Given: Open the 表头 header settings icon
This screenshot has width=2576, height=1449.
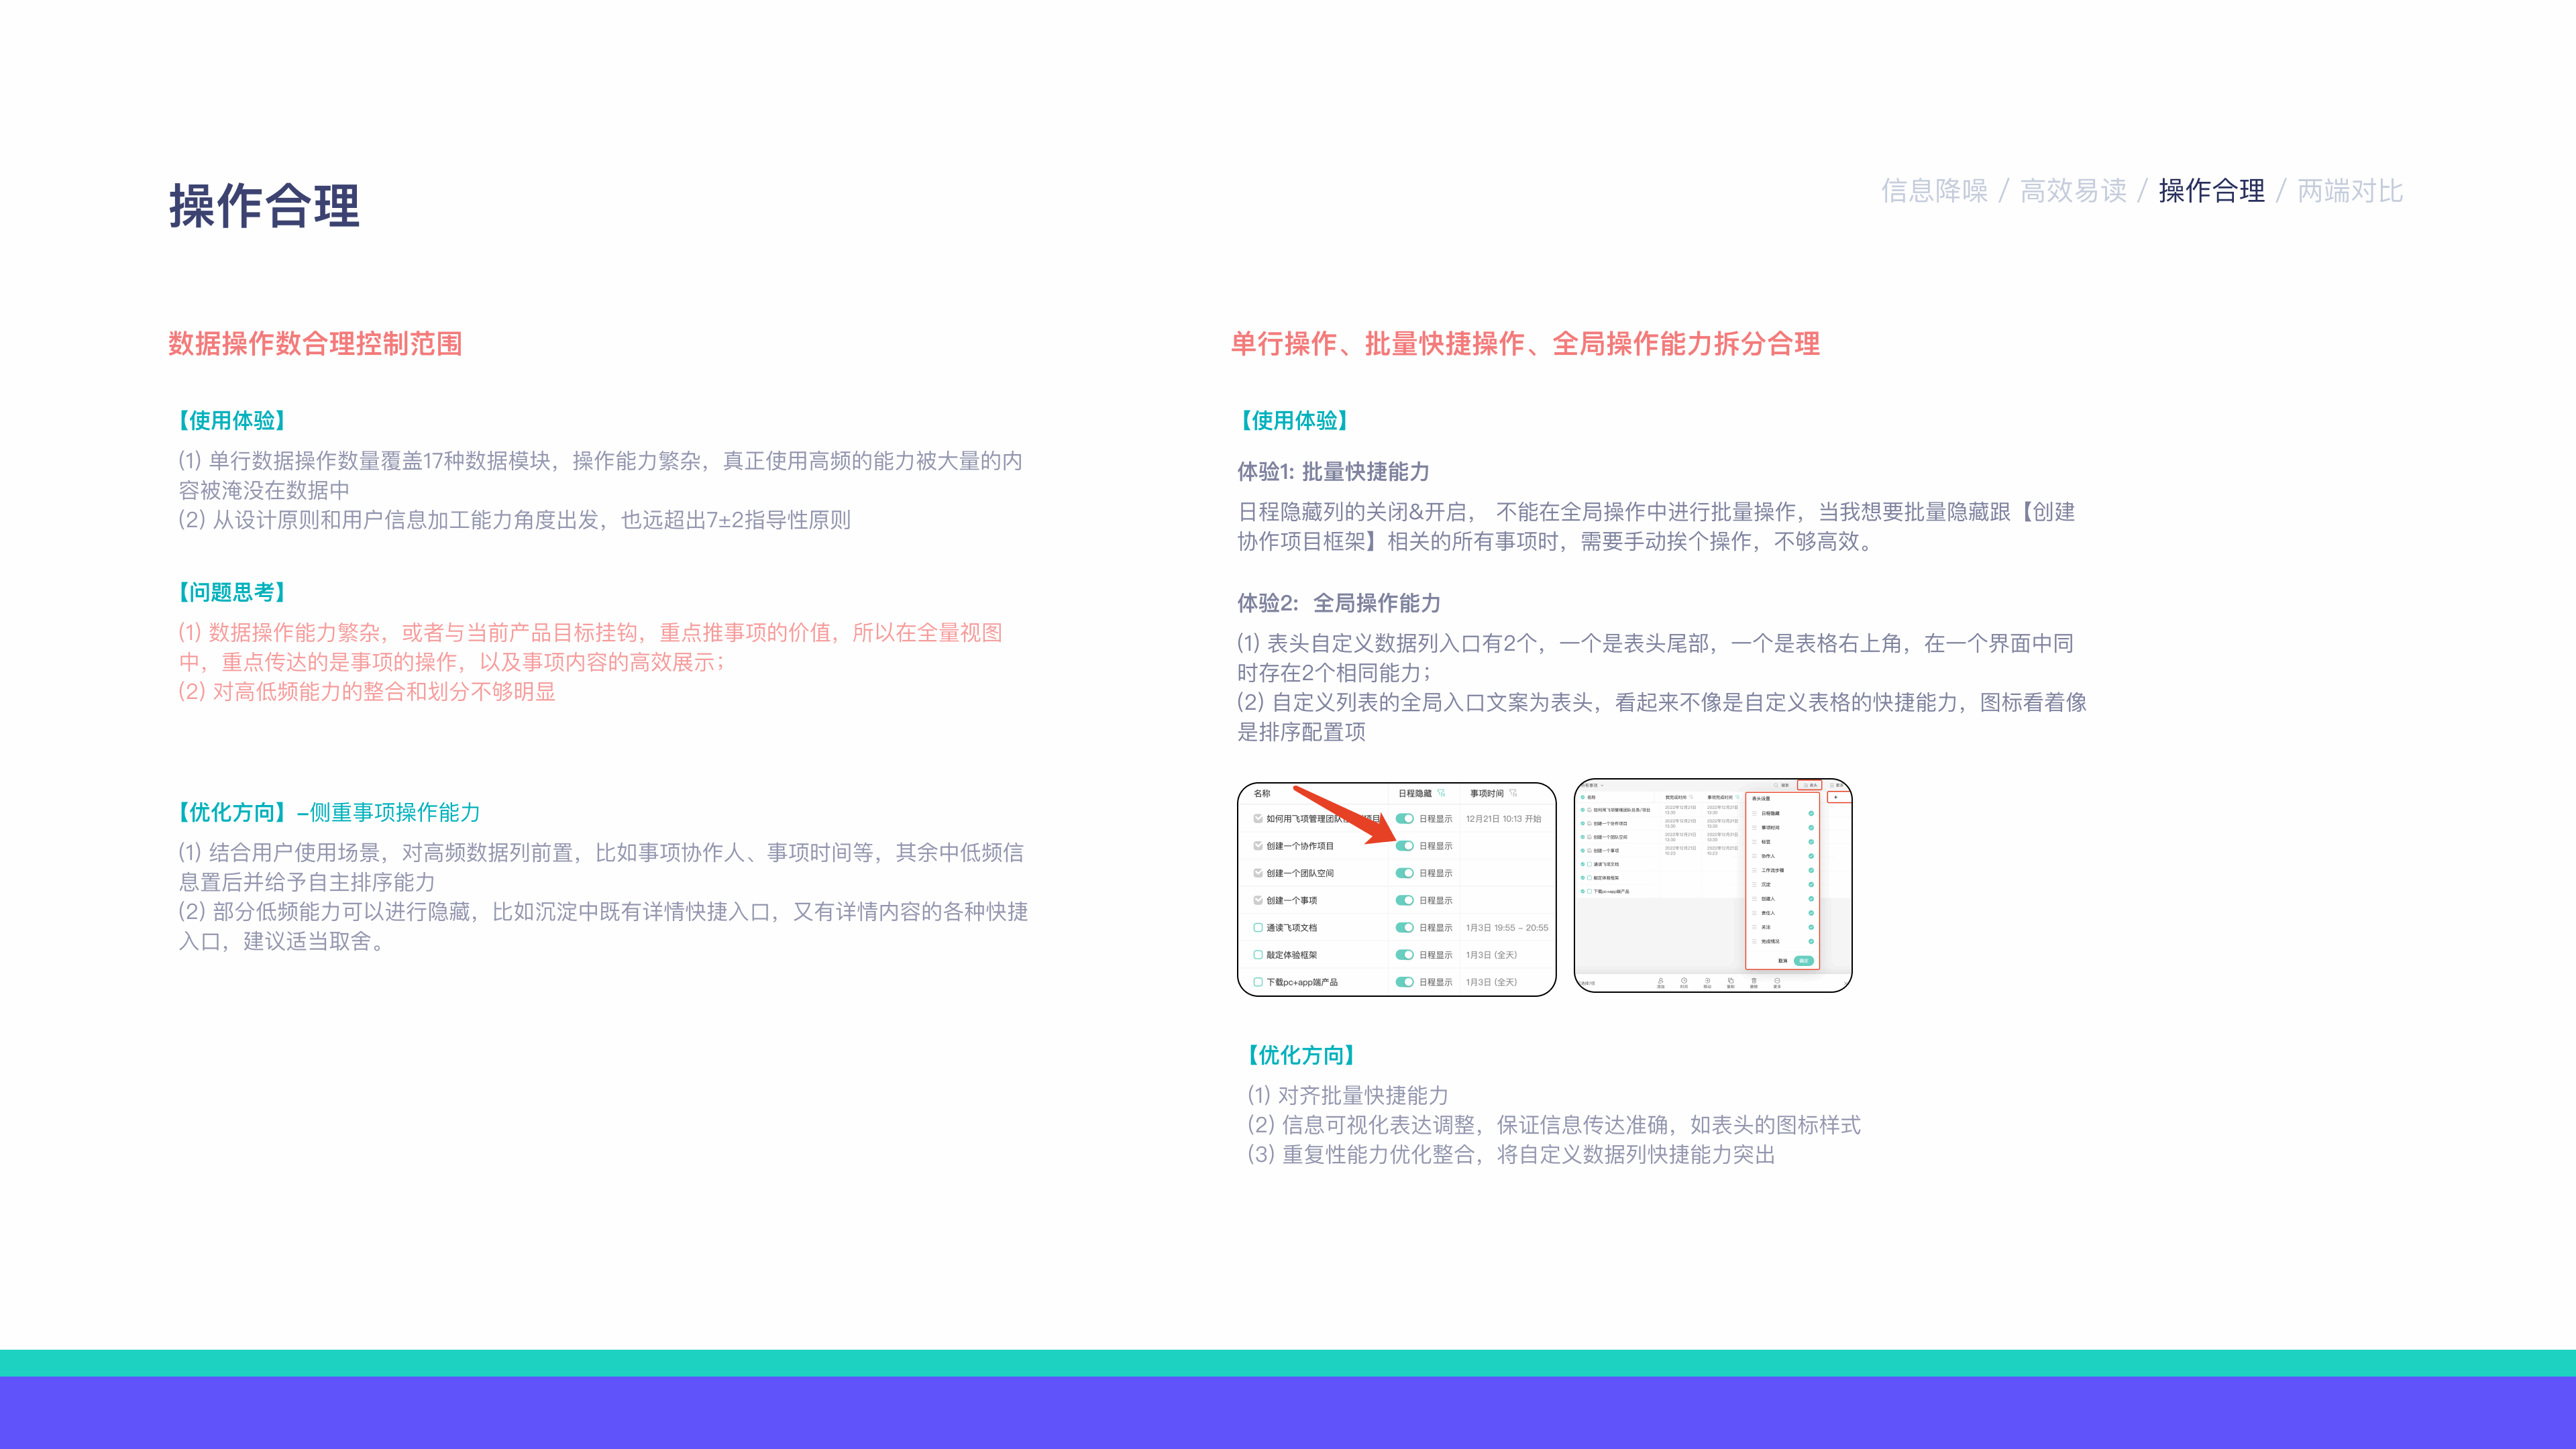Looking at the screenshot, I should (1809, 786).
